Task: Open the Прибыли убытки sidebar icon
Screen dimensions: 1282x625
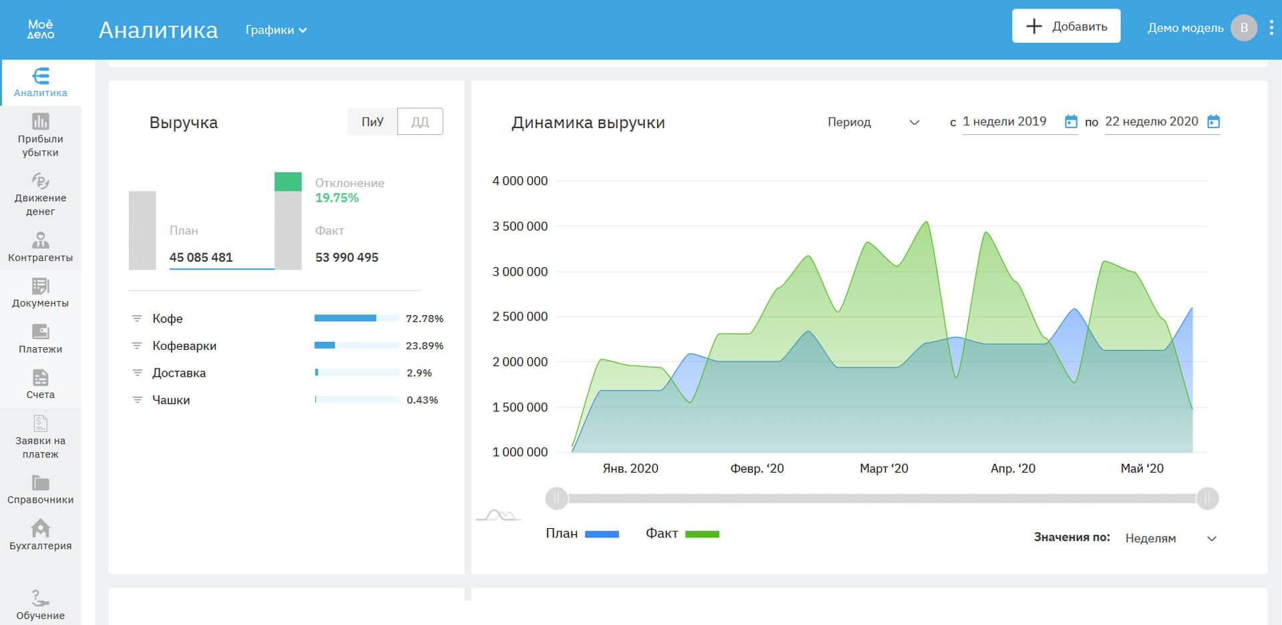Action: pos(40,122)
